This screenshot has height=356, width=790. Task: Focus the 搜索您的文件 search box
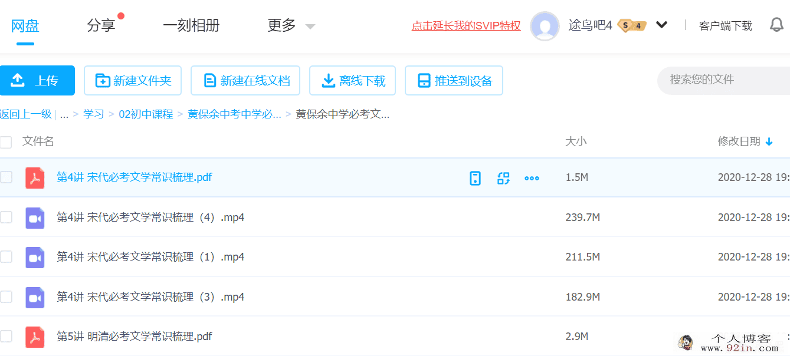click(724, 80)
